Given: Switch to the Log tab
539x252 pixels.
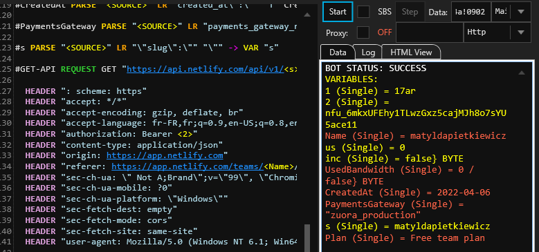Looking at the screenshot, I should (368, 52).
